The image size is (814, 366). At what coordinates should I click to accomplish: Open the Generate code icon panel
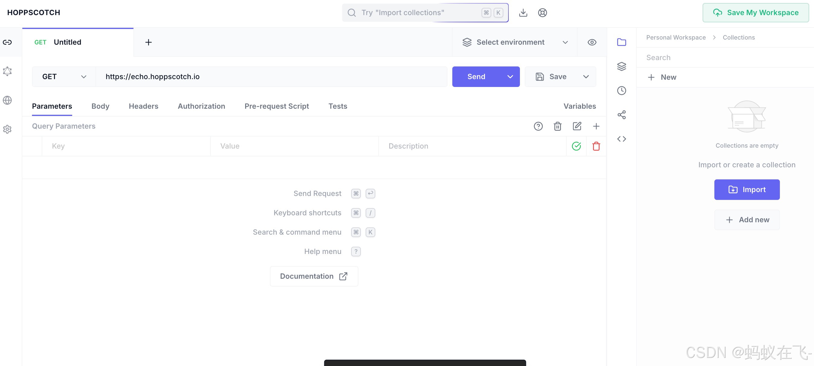pos(621,139)
